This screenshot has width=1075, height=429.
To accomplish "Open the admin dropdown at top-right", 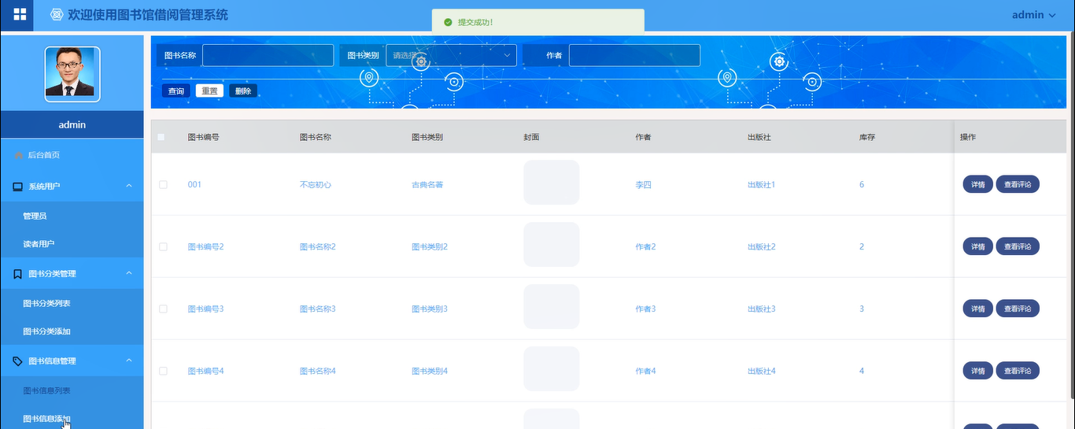I will 1033,15.
